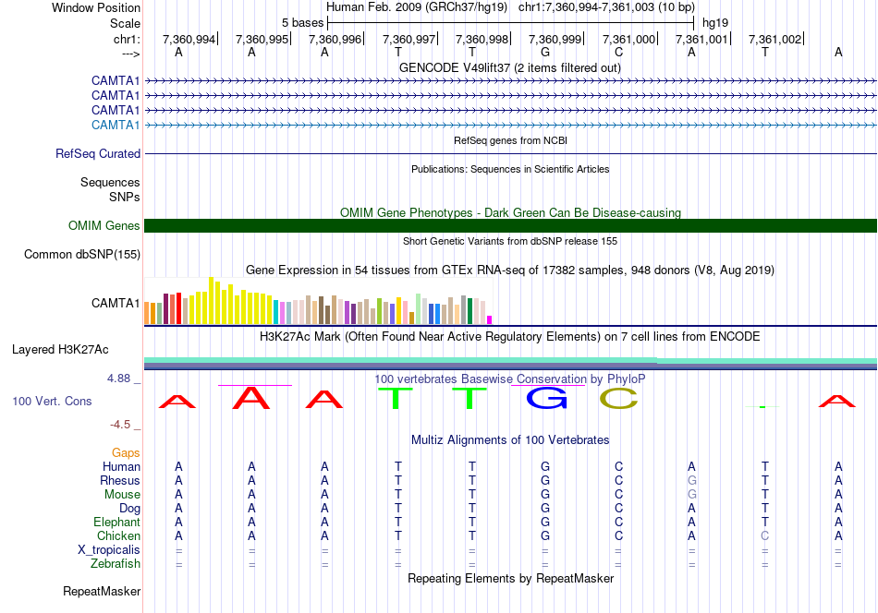Select the Chicken species row label

click(118, 535)
